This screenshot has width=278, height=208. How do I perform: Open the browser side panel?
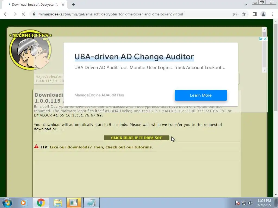pos(255,14)
